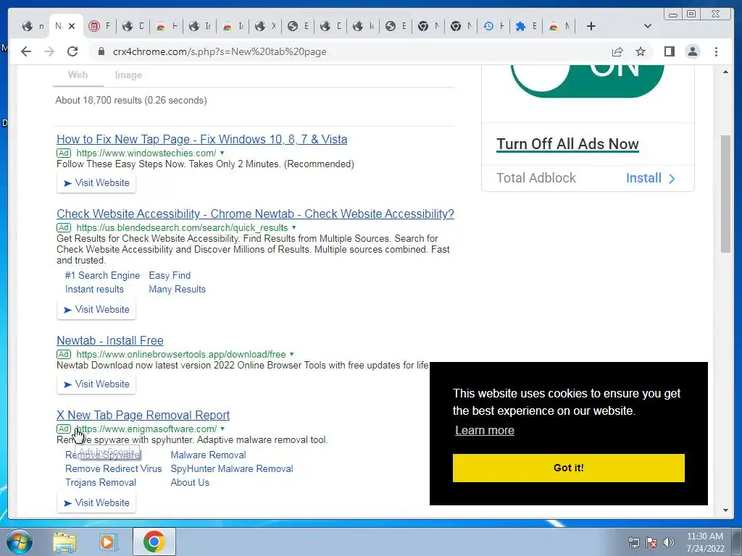Reload the current page
Viewport: 742px width, 556px height.
72,51
